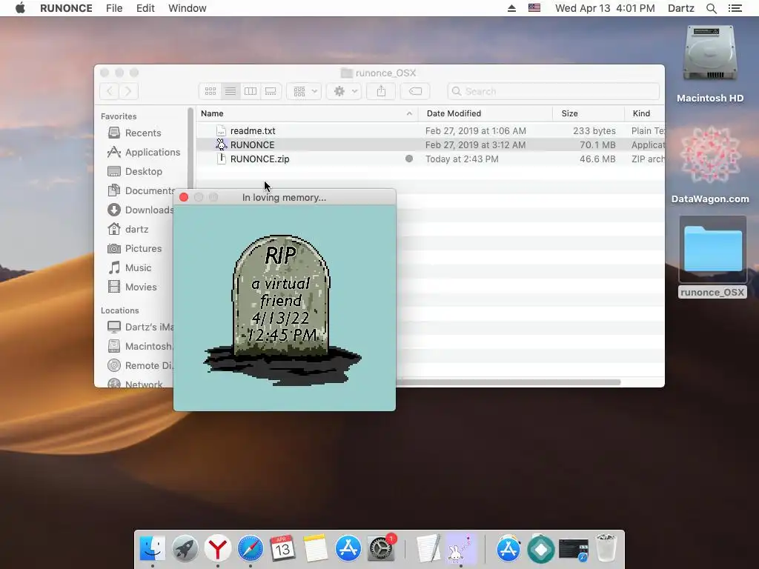Open Yandex browser from the Dock
The height and width of the screenshot is (569, 759).
coord(217,549)
